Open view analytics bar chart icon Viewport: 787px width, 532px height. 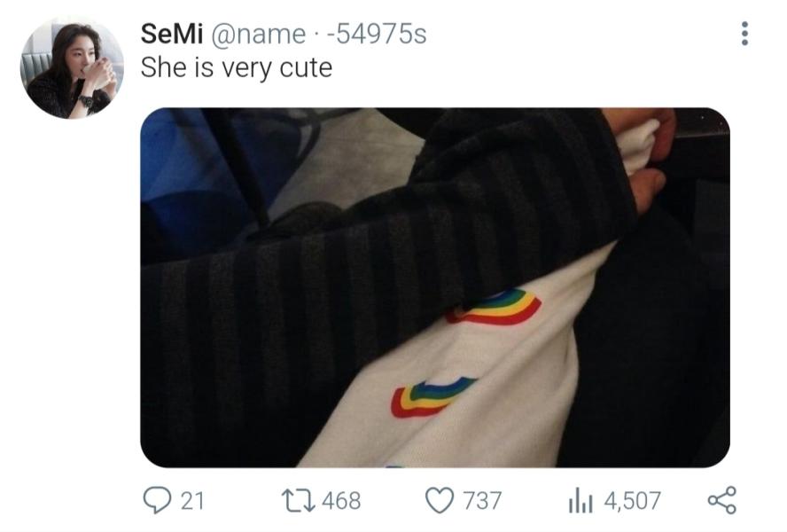coord(581,500)
